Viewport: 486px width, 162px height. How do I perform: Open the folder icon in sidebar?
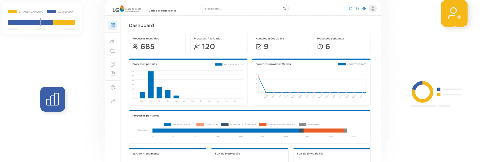pos(113,51)
